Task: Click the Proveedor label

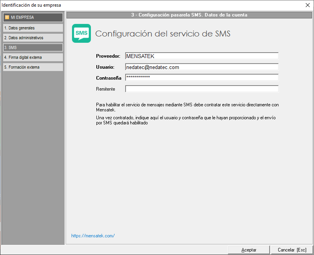Action: point(108,56)
